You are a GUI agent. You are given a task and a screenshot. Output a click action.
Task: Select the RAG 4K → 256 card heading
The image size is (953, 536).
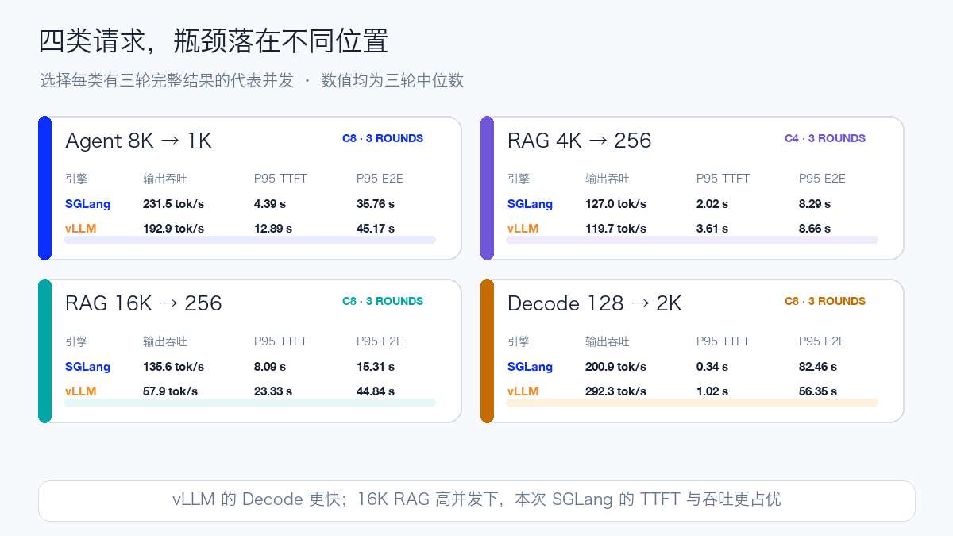pyautogui.click(x=579, y=141)
